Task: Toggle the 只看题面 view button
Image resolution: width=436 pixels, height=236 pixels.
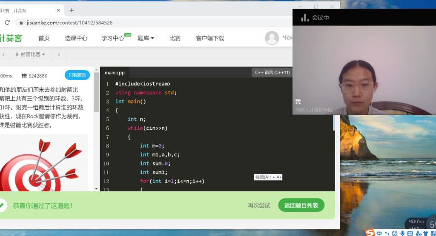Action: click(x=77, y=75)
